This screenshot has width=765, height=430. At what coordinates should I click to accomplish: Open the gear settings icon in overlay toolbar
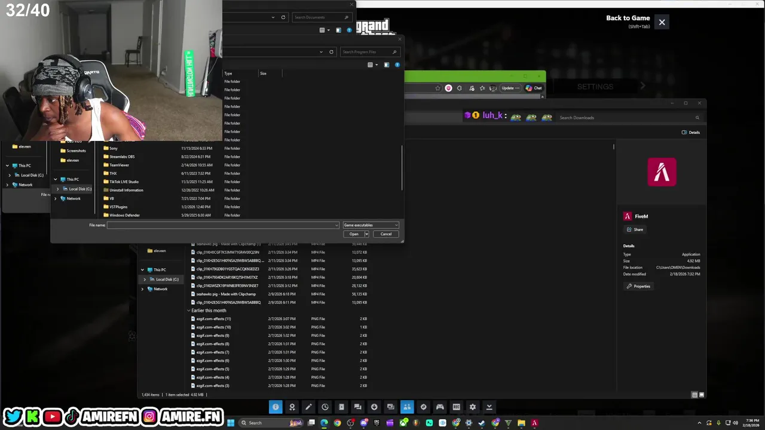pyautogui.click(x=473, y=407)
